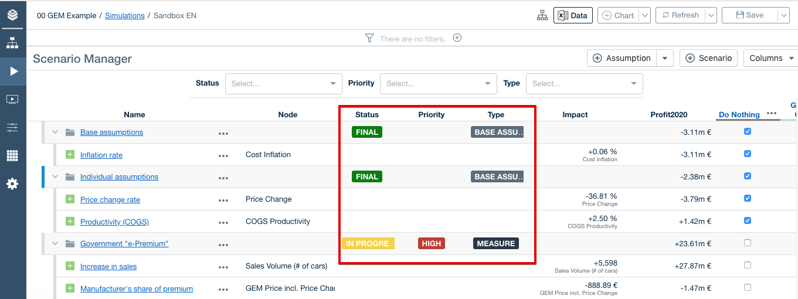The width and height of the screenshot is (798, 299).
Task: Open the Priority filter dropdown
Action: point(438,84)
